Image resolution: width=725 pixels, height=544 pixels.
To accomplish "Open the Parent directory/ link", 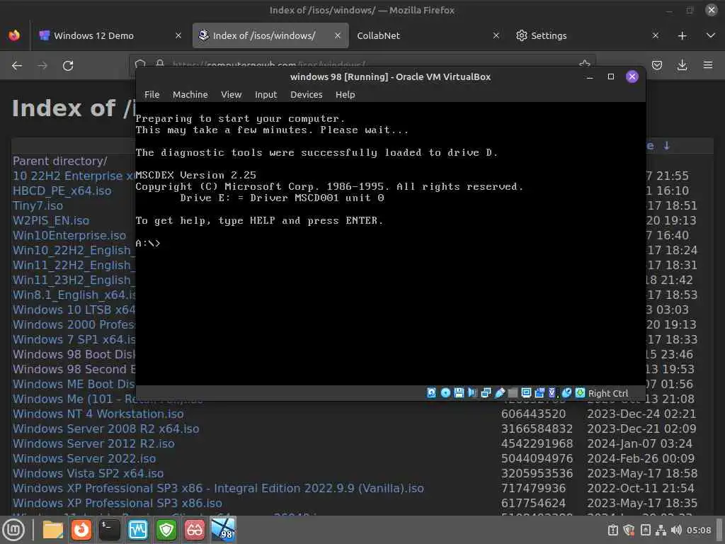I will [59, 161].
